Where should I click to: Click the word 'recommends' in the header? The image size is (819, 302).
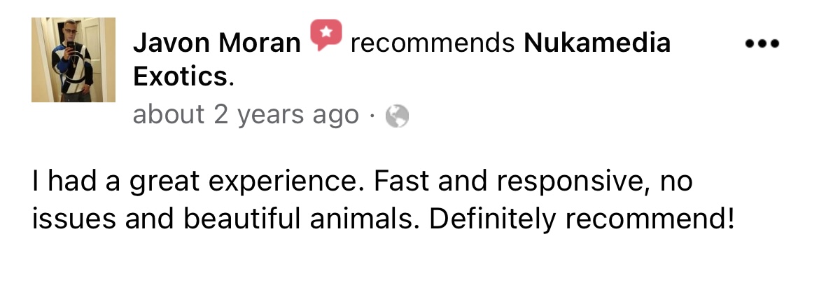pyautogui.click(x=433, y=44)
